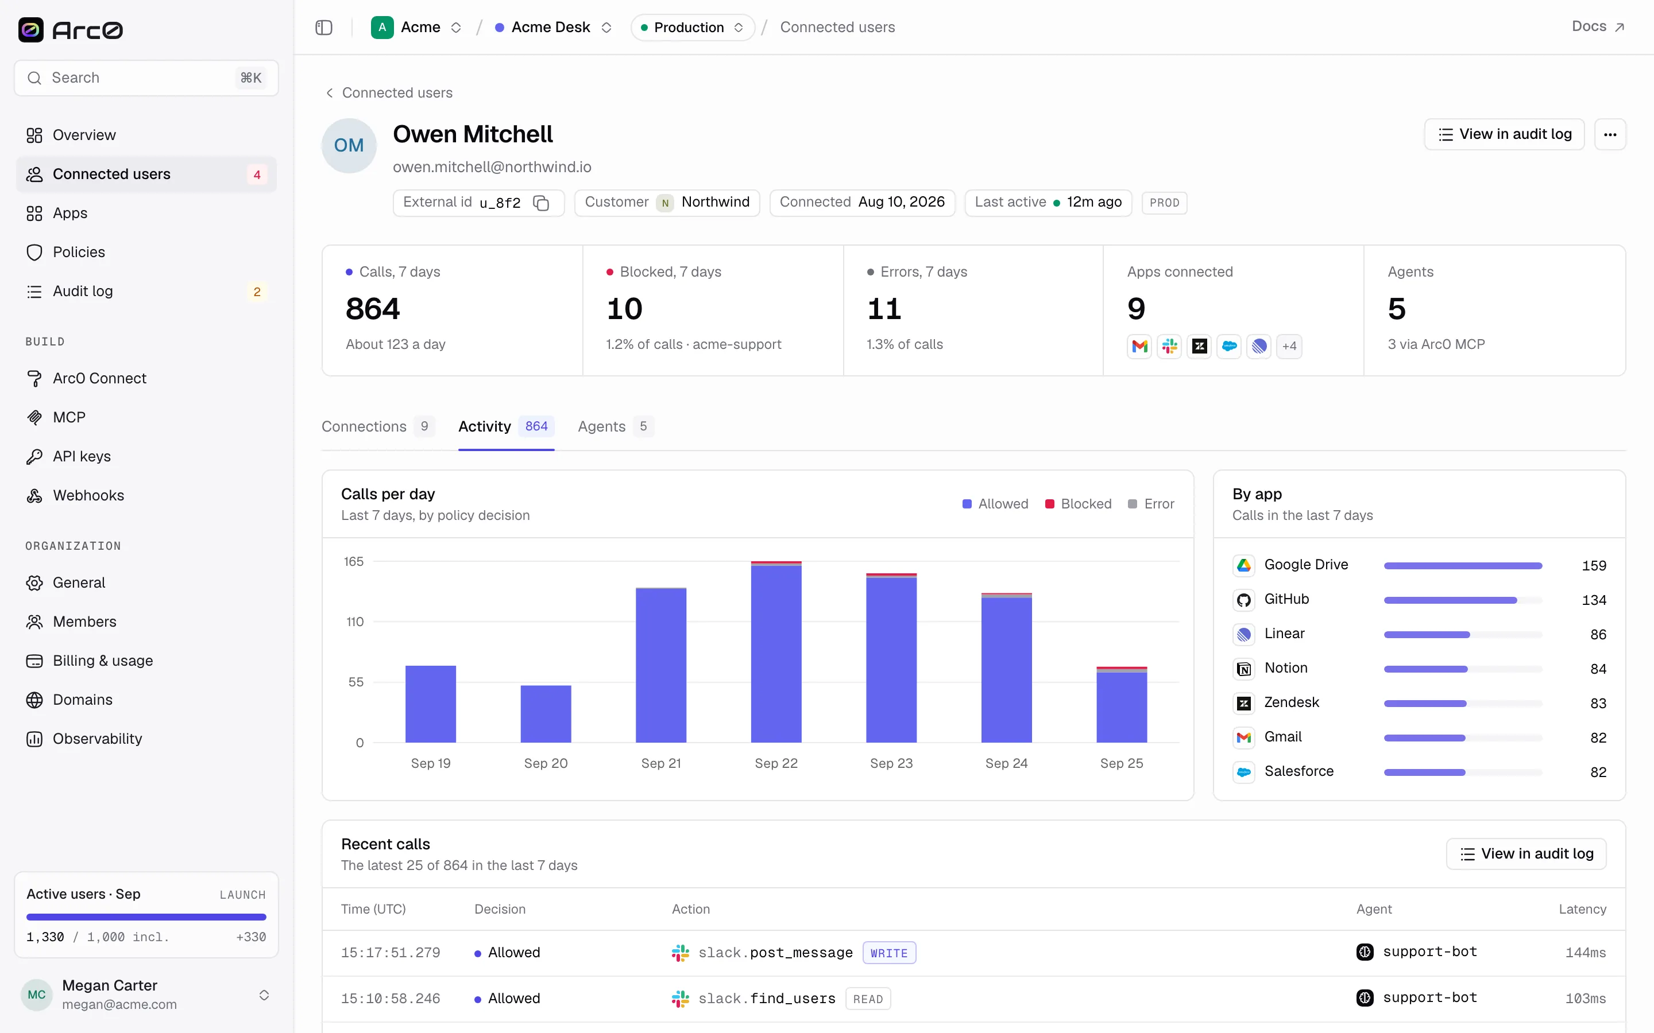Click the Active users Sep usage bar

click(x=146, y=917)
